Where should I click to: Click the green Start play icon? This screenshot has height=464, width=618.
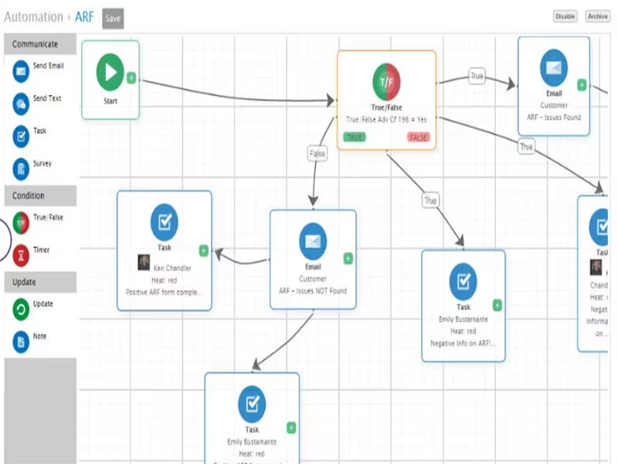click(110, 72)
